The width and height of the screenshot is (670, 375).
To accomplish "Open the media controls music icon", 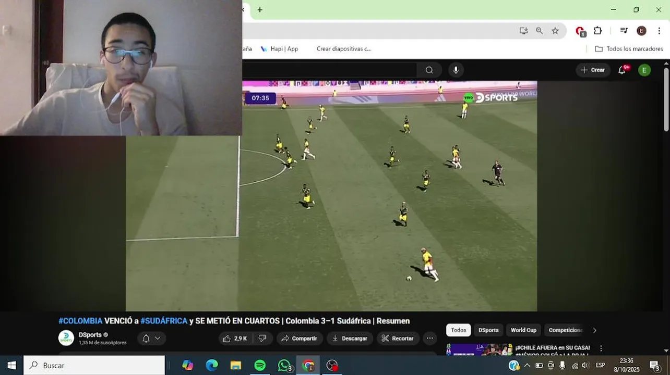I will [624, 31].
